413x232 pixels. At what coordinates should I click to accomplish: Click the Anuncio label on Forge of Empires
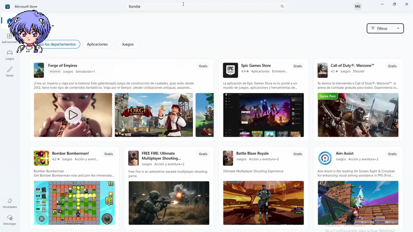tap(55, 72)
